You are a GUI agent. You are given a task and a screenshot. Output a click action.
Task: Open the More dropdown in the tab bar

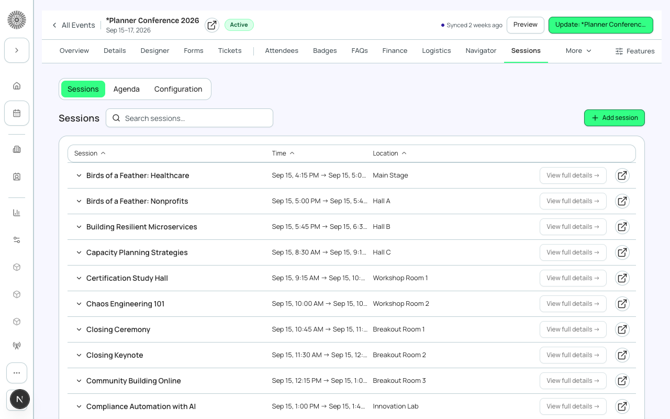pyautogui.click(x=578, y=51)
